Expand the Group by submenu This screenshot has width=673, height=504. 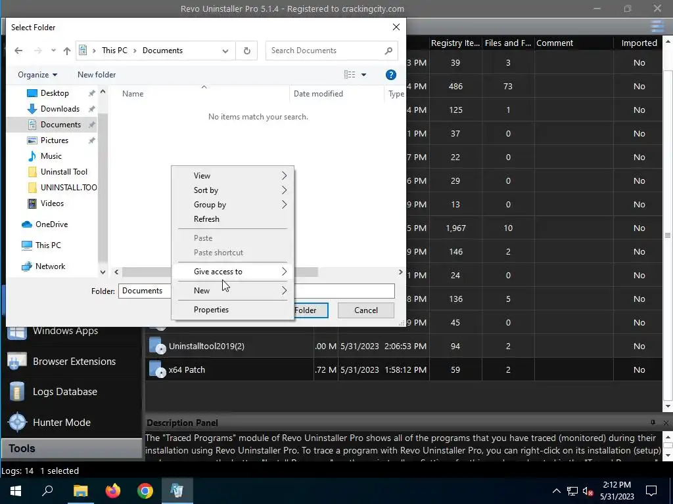pyautogui.click(x=232, y=205)
